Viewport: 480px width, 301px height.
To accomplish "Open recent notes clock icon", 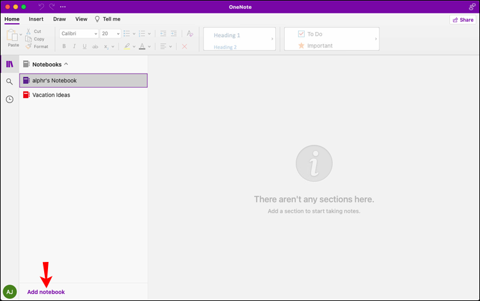I will (x=10, y=99).
